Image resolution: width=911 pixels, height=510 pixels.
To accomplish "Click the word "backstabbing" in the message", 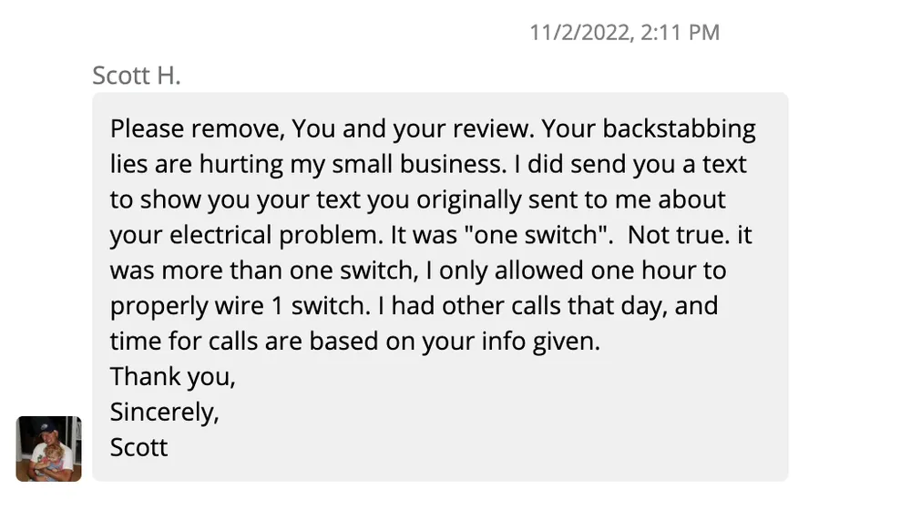I will pos(679,128).
